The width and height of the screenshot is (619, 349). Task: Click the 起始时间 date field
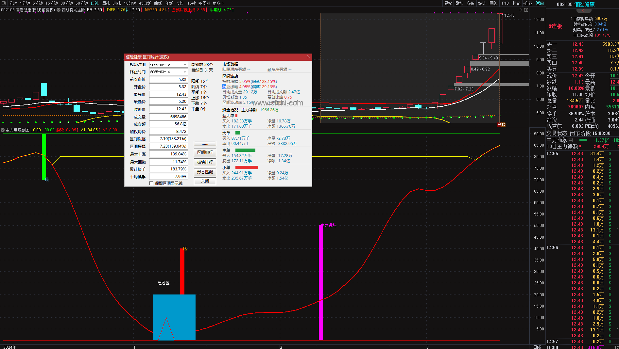point(166,65)
